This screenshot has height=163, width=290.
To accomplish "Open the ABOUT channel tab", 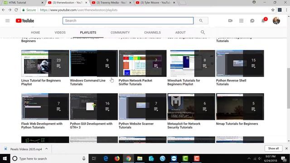I will (x=180, y=32).
